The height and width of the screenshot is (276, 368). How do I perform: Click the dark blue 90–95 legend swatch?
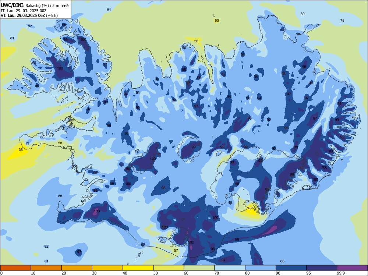pos(291,268)
